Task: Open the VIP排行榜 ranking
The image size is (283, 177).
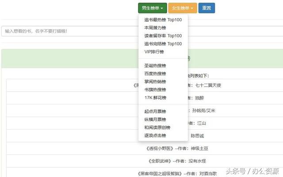Action: (154, 52)
